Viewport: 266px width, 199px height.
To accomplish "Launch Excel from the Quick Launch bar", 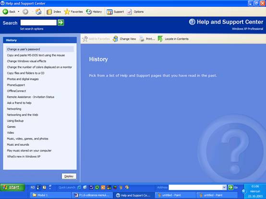I will tap(97, 187).
